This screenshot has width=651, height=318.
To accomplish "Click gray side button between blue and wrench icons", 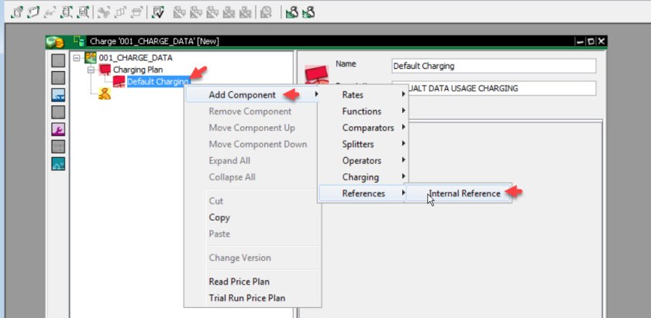I will click(58, 112).
